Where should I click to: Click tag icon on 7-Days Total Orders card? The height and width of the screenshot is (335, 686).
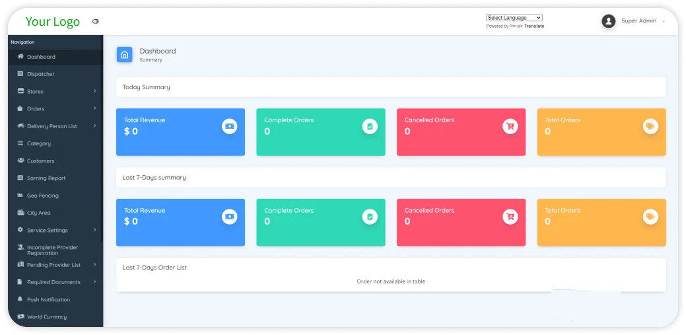tap(650, 217)
